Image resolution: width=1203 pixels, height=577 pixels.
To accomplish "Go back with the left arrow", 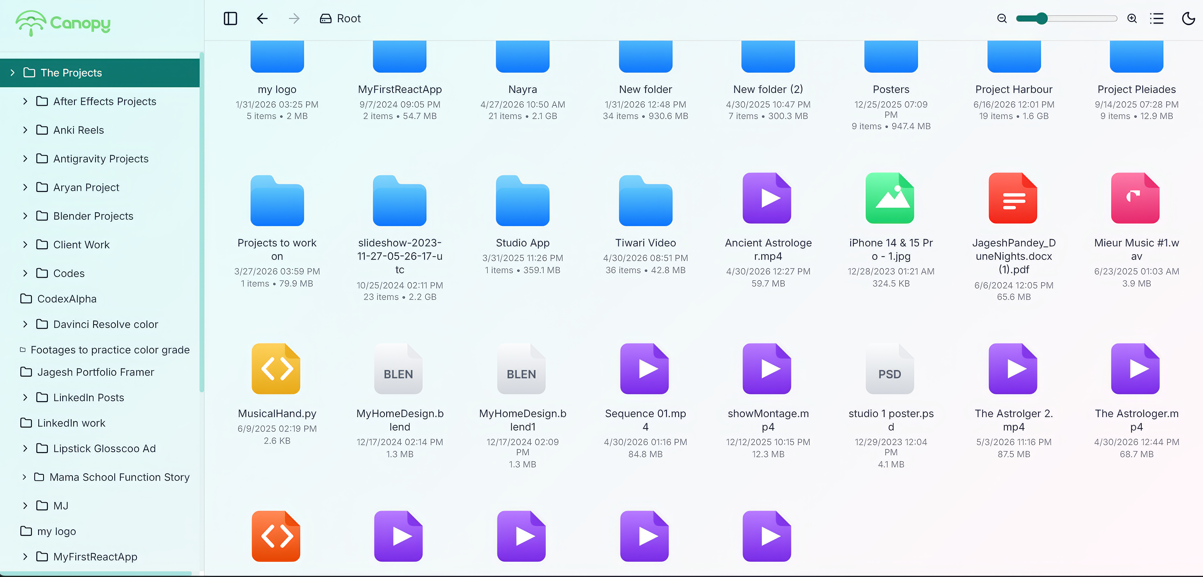I will (x=262, y=19).
